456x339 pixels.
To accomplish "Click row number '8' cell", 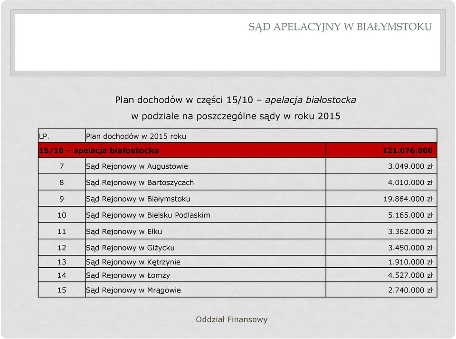I will point(62,183).
